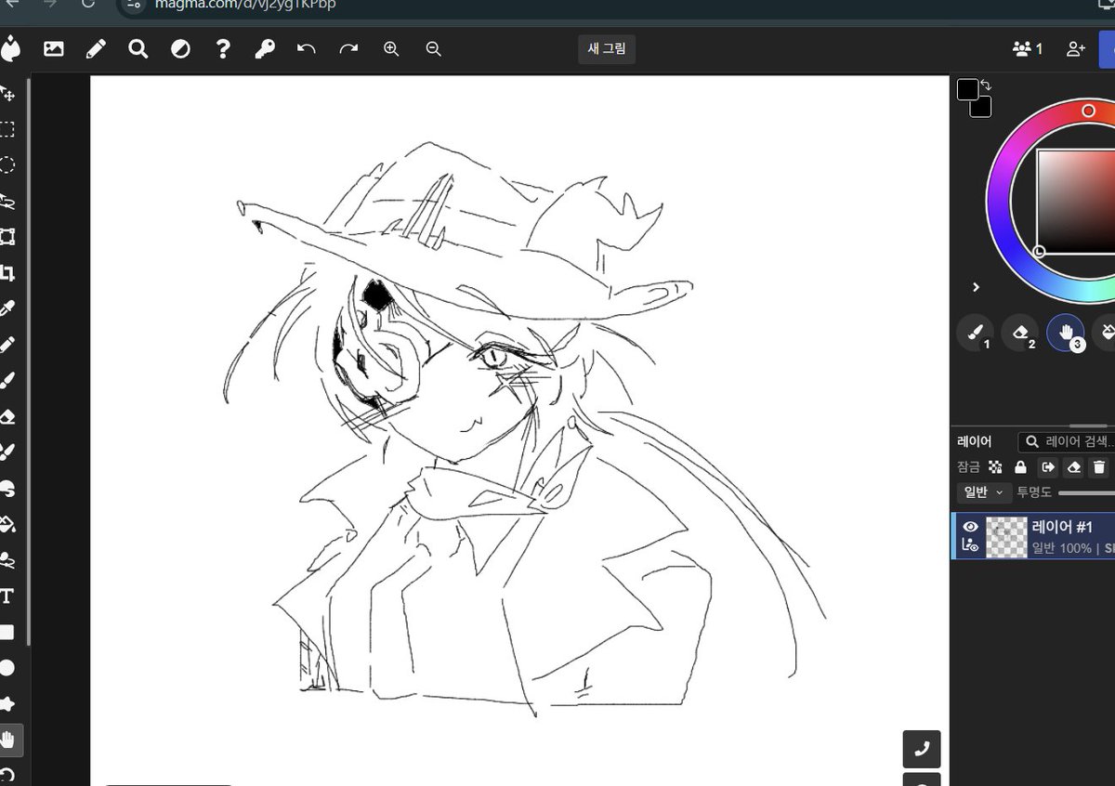Screen dimensions: 1115x786
Task: Click the 레이어 #1 layer name
Action: (x=1062, y=527)
